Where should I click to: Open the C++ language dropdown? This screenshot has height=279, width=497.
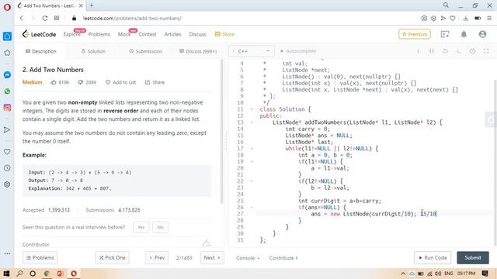[x=251, y=51]
